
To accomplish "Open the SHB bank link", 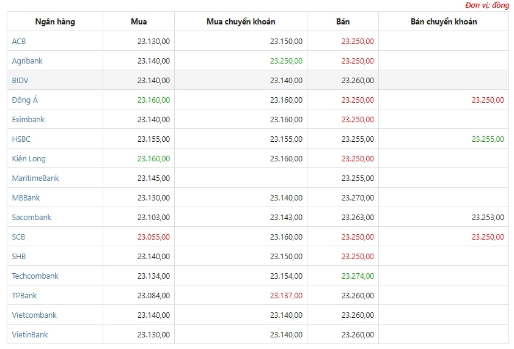I will pyautogui.click(x=19, y=256).
